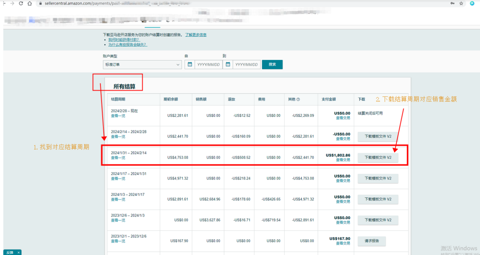
Task: Click the password key icon in address bar
Action: (x=452, y=3)
